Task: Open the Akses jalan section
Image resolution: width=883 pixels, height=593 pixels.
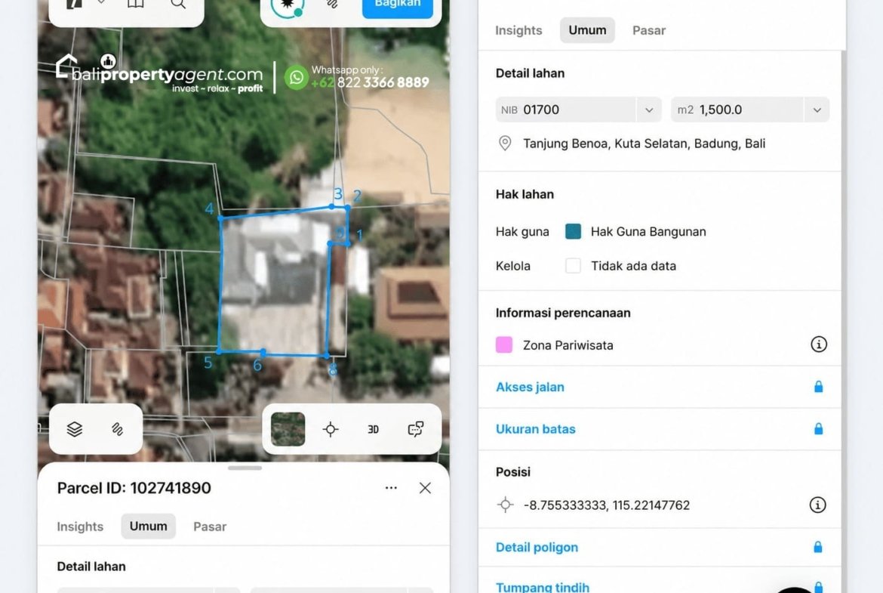Action: [x=660, y=387]
